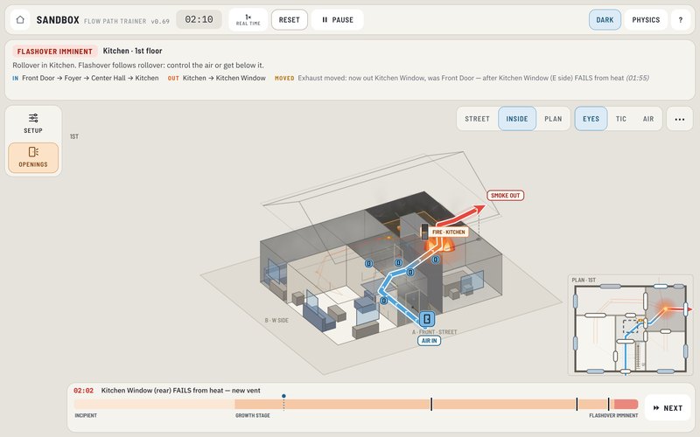Image resolution: width=700 pixels, height=437 pixels.
Task: Click the INCIPIENT timeline label
Action: point(86,416)
